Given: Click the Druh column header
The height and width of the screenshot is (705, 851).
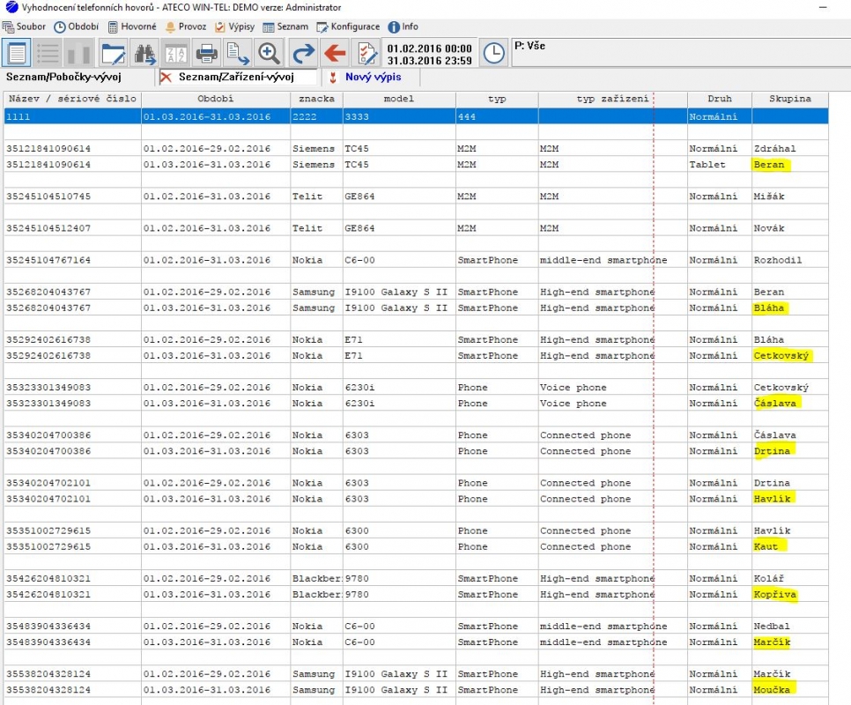Looking at the screenshot, I should click(720, 99).
